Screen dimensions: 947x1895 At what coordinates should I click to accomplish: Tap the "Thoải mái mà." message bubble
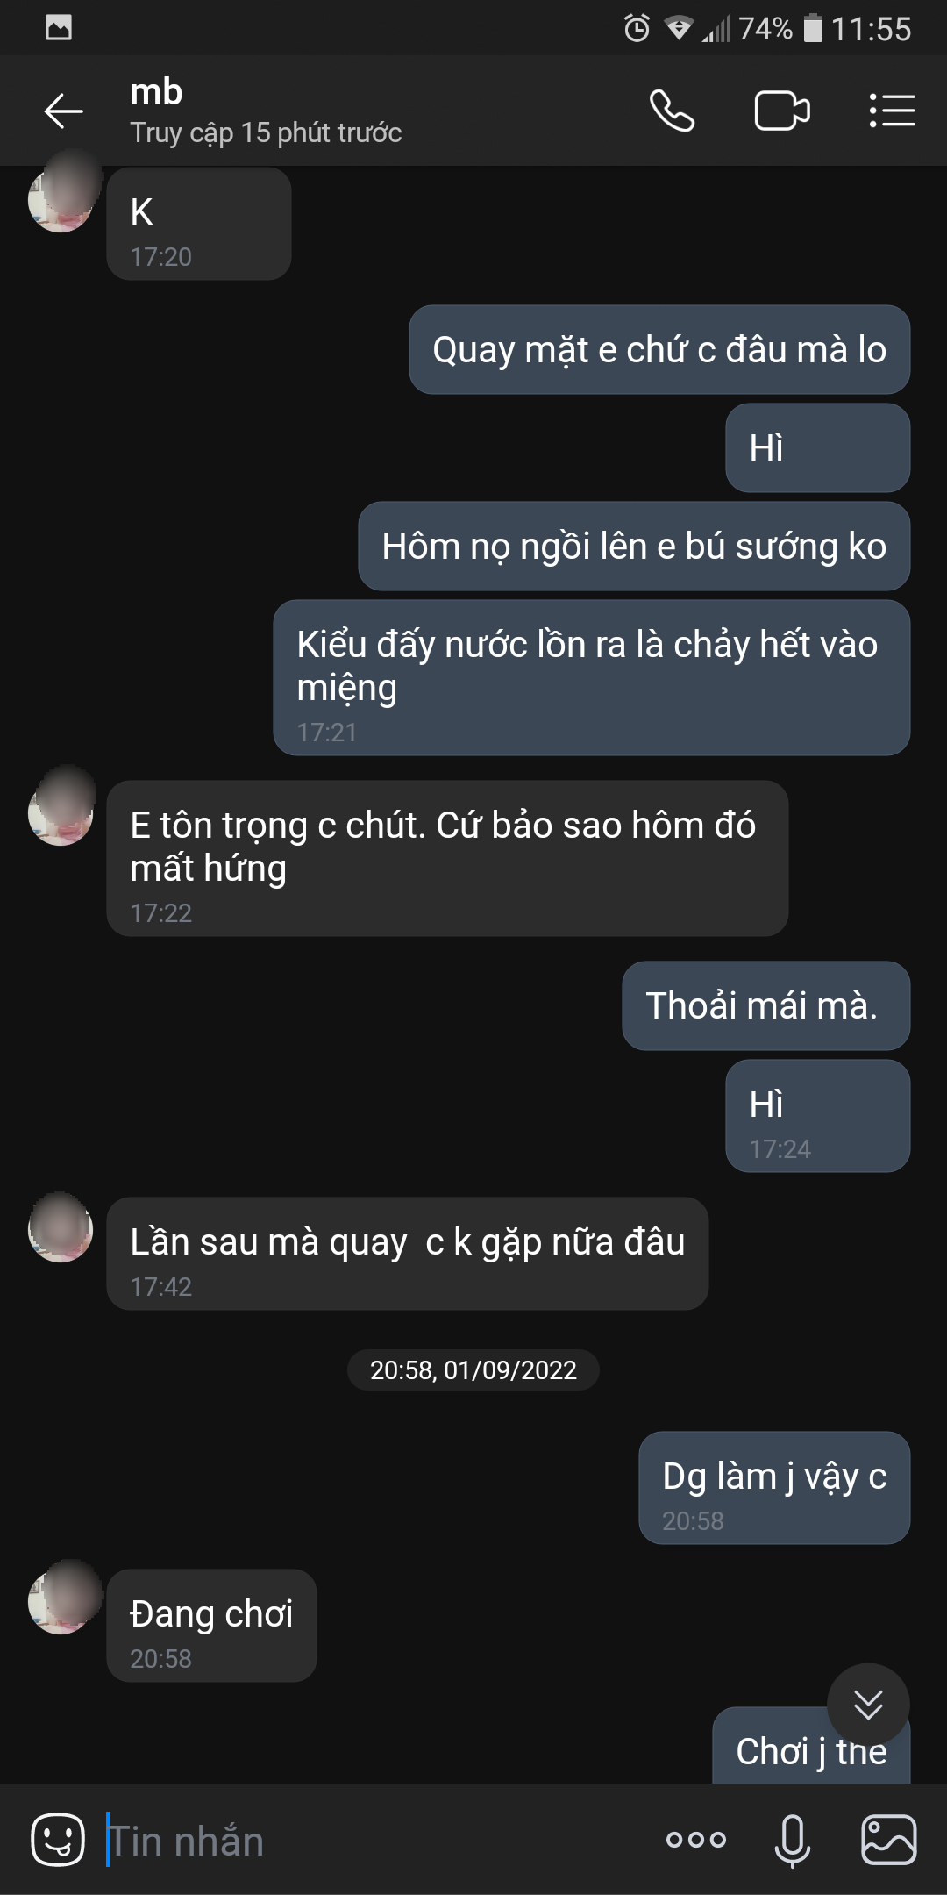(x=765, y=1005)
